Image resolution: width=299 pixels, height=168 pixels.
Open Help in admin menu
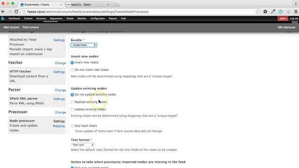click(123, 19)
